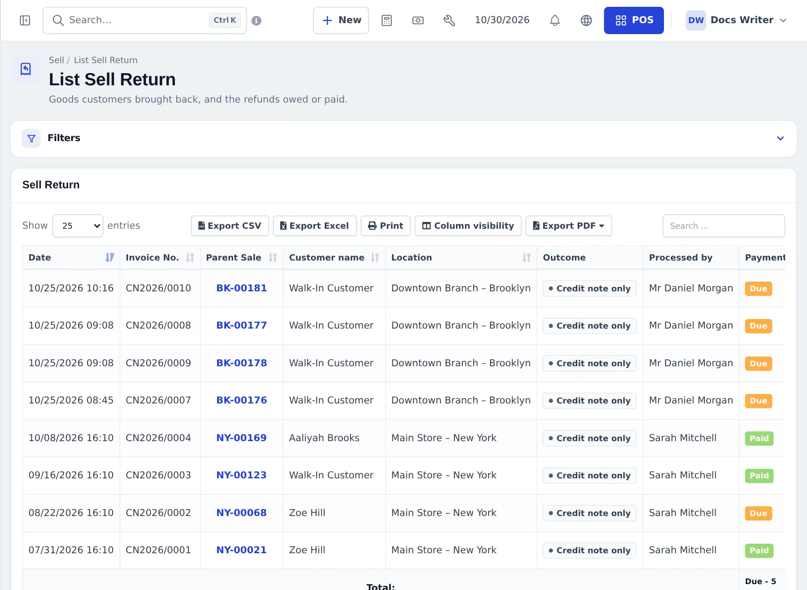This screenshot has height=590, width=807.
Task: Expand the Filters section chevron
Action: click(780, 138)
